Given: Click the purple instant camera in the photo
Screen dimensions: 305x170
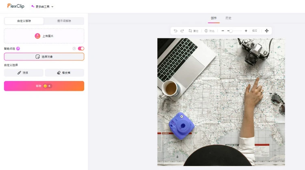Looking at the screenshot, I should tap(182, 126).
